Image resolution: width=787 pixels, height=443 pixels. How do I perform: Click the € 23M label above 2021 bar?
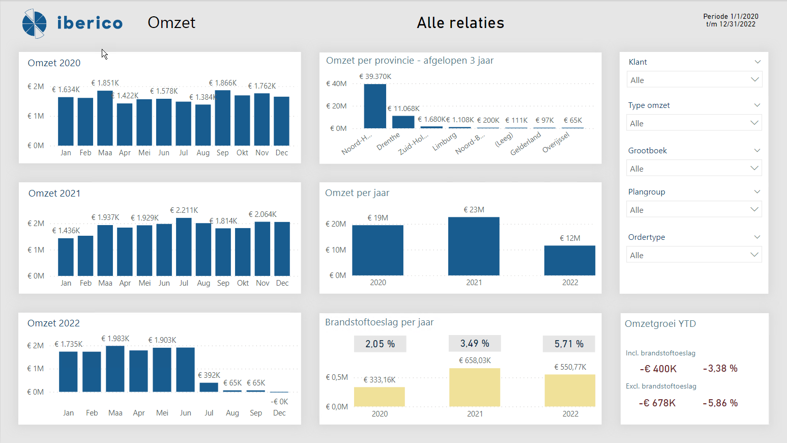[x=474, y=210]
